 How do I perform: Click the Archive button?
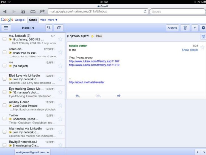(x=172, y=28)
